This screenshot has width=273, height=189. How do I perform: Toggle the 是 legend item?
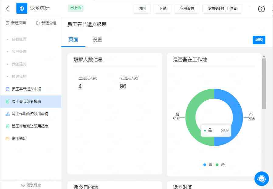point(220,164)
